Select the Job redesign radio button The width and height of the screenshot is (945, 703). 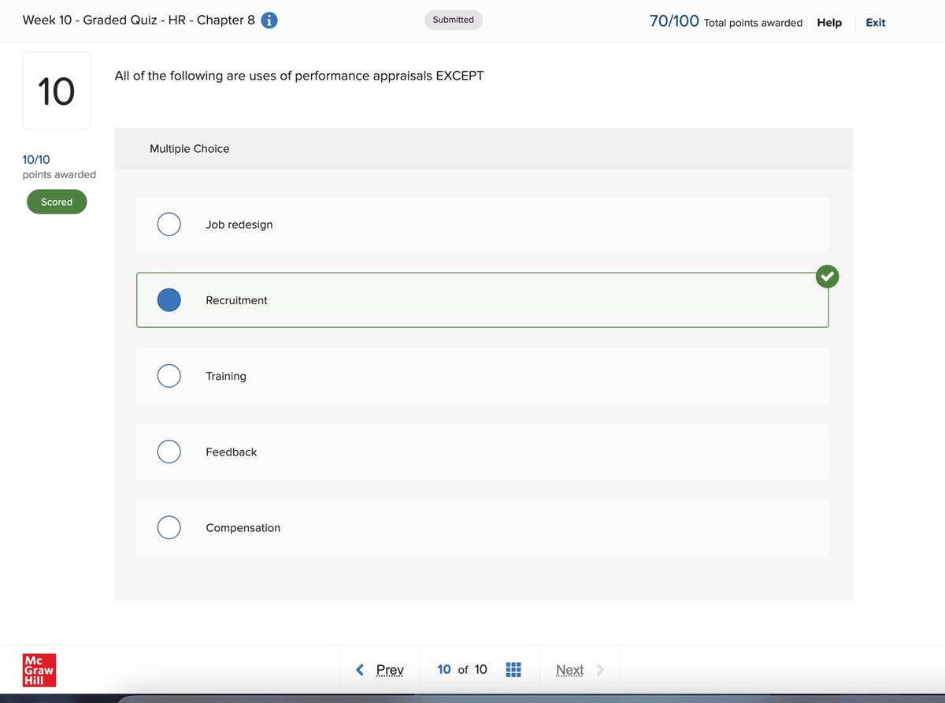169,224
